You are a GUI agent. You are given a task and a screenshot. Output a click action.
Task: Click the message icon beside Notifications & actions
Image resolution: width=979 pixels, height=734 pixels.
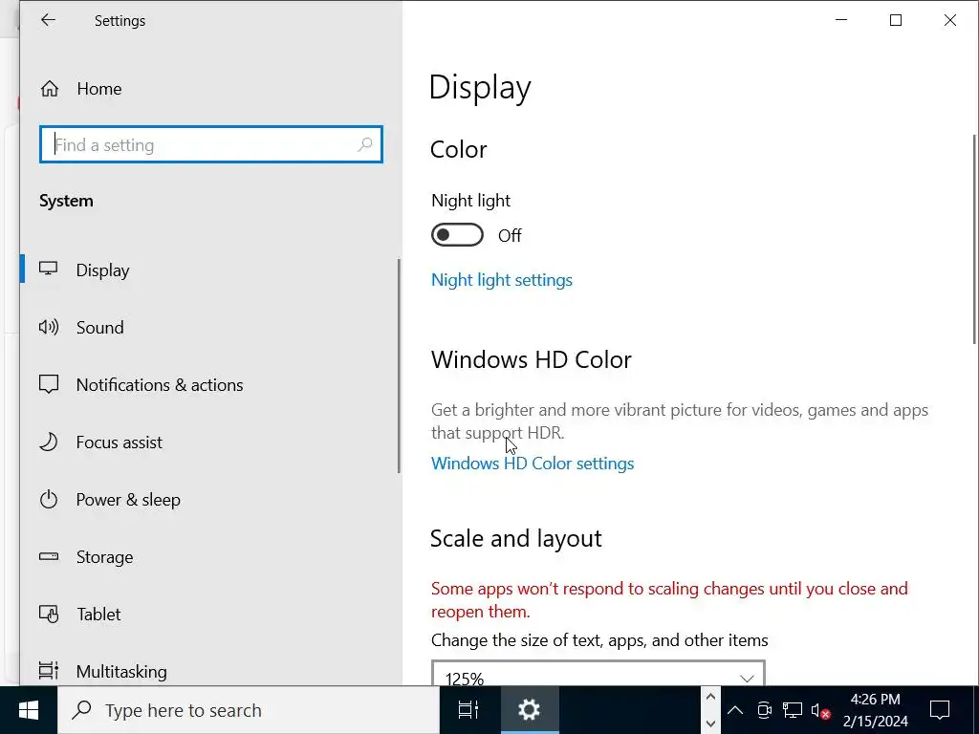coord(49,384)
